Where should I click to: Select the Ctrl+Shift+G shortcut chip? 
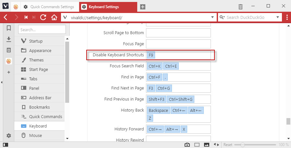pos(181,99)
